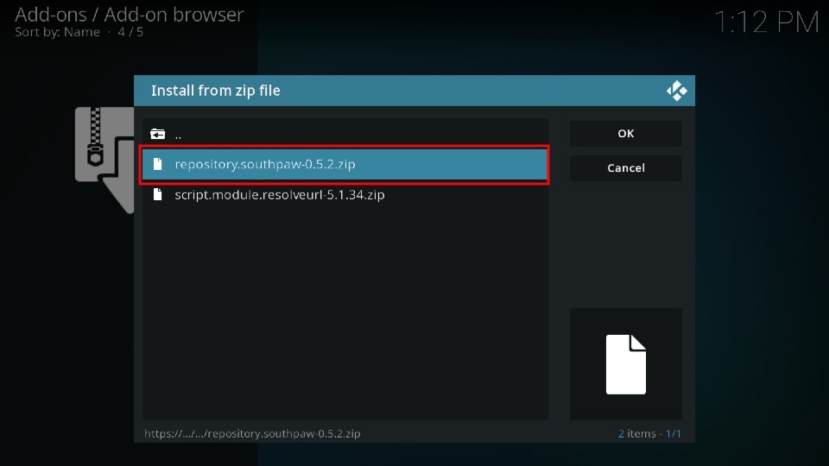Image resolution: width=829 pixels, height=466 pixels.
Task: Click the '4 / 5' position indicator
Action: tap(130, 32)
